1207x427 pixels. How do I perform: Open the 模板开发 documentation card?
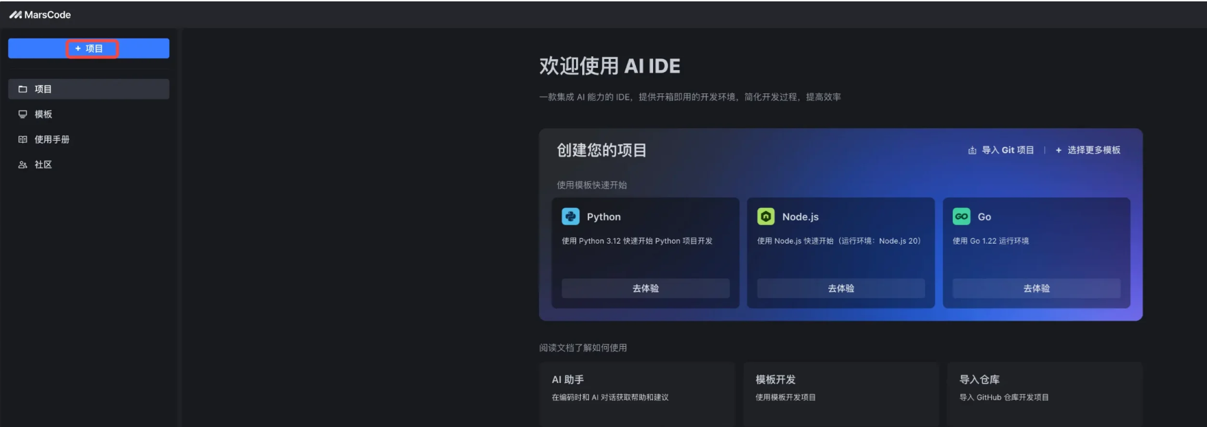841,395
